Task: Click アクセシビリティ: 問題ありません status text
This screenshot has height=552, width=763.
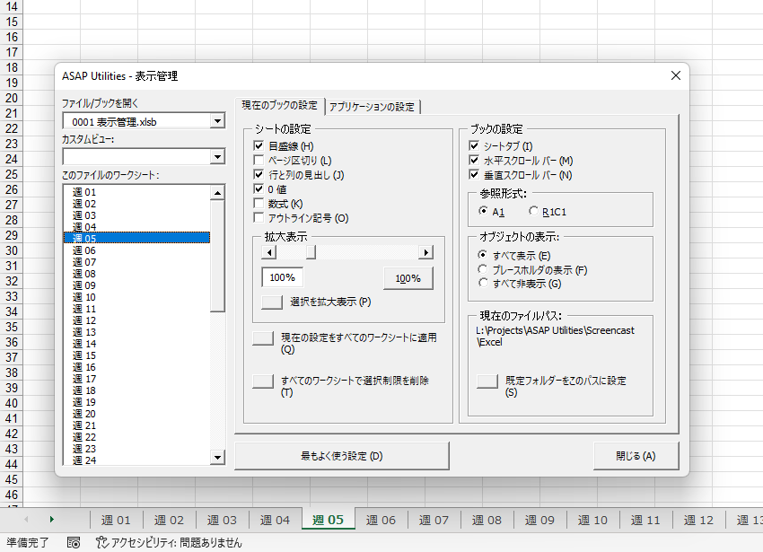Action: (177, 542)
